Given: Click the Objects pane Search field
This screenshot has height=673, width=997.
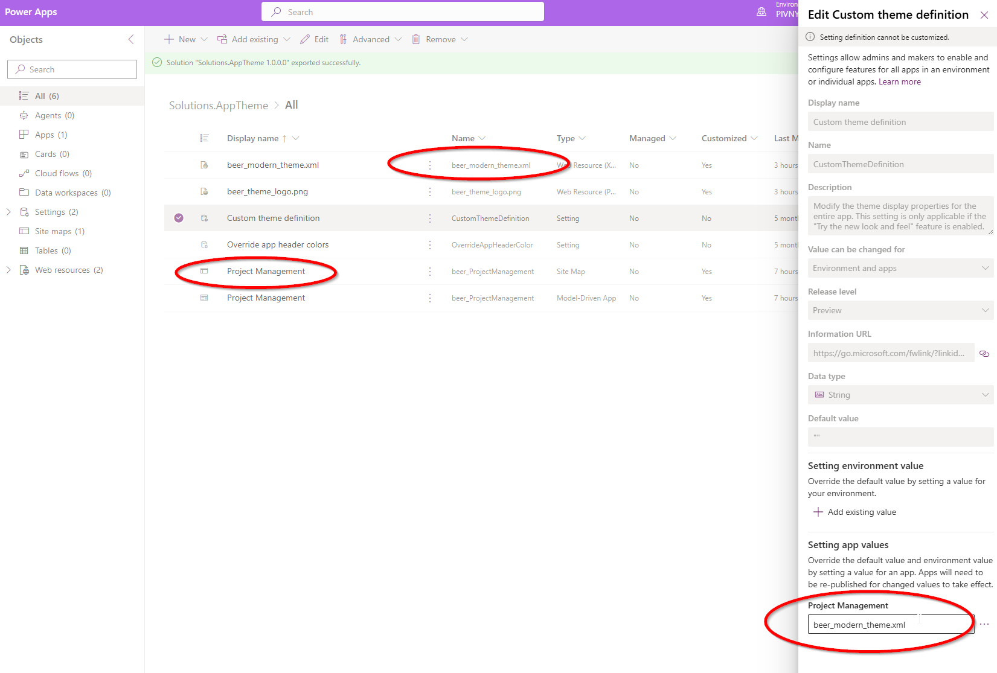Looking at the screenshot, I should (x=72, y=69).
